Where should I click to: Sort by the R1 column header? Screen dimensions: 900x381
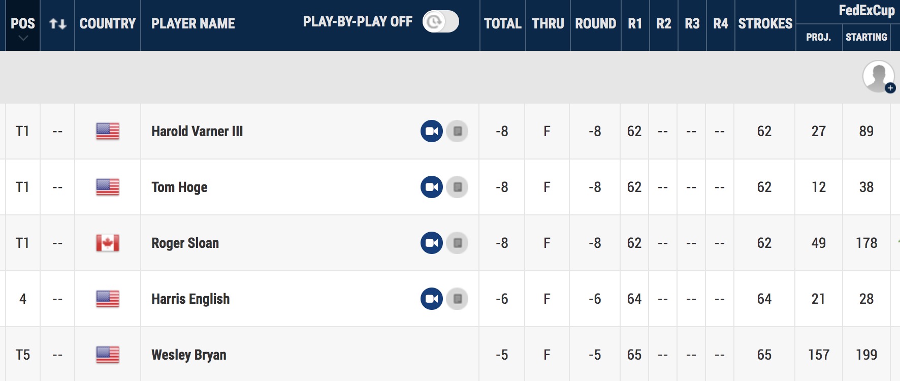click(x=635, y=24)
